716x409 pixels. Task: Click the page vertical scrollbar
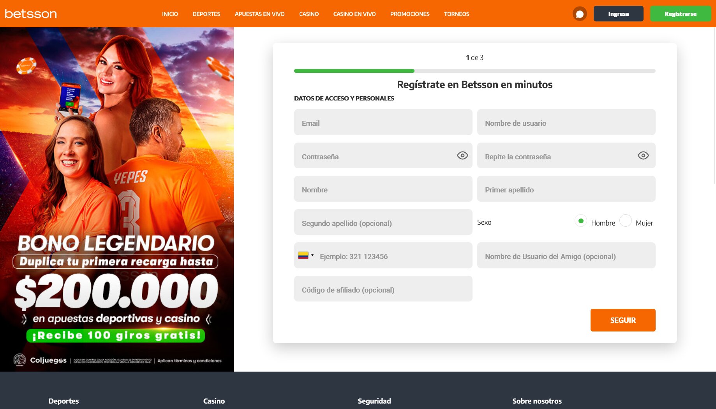pos(714,105)
